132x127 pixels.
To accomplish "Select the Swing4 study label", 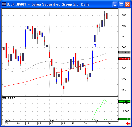I will coord(9,98).
